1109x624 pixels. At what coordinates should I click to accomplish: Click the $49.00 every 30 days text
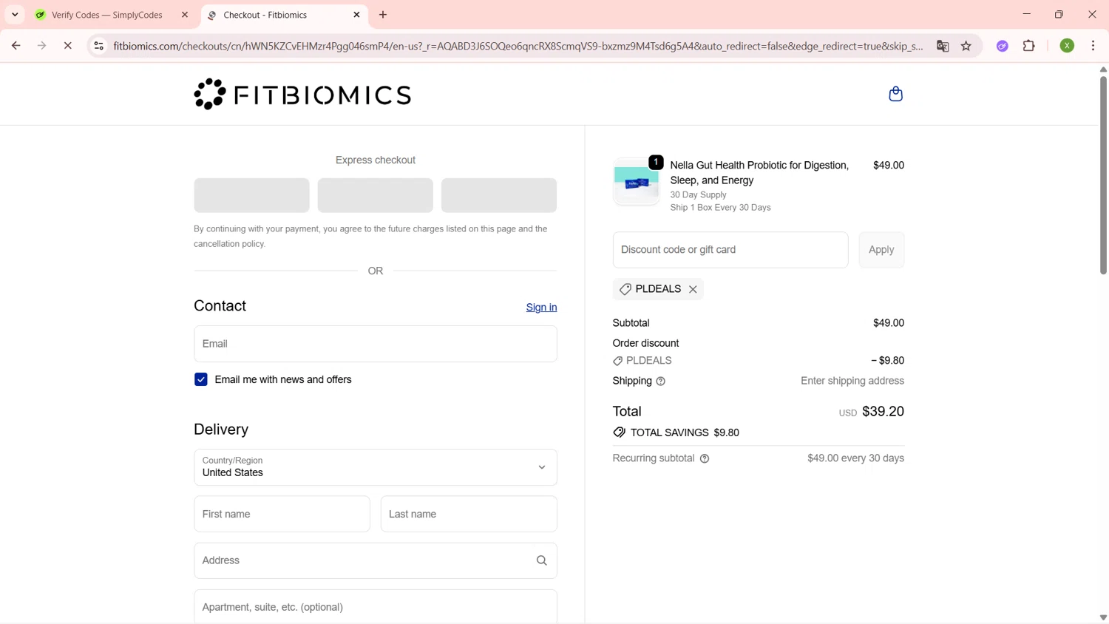point(855,458)
